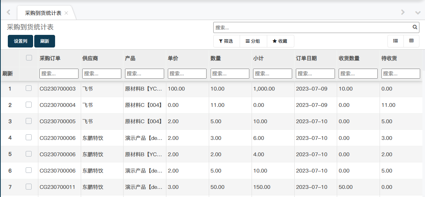Switch to grid table view icon
This screenshot has width=425, height=197.
coord(411,41)
